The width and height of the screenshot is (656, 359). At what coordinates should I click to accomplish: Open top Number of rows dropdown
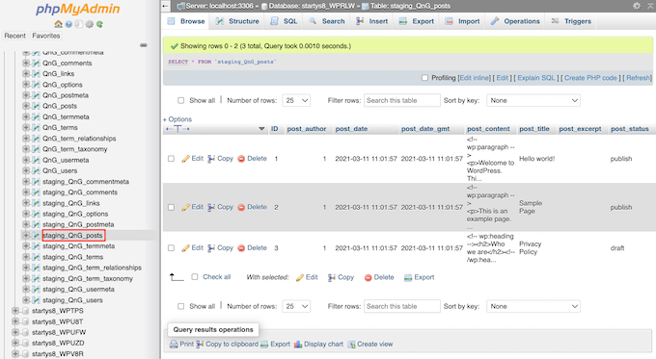tap(296, 101)
